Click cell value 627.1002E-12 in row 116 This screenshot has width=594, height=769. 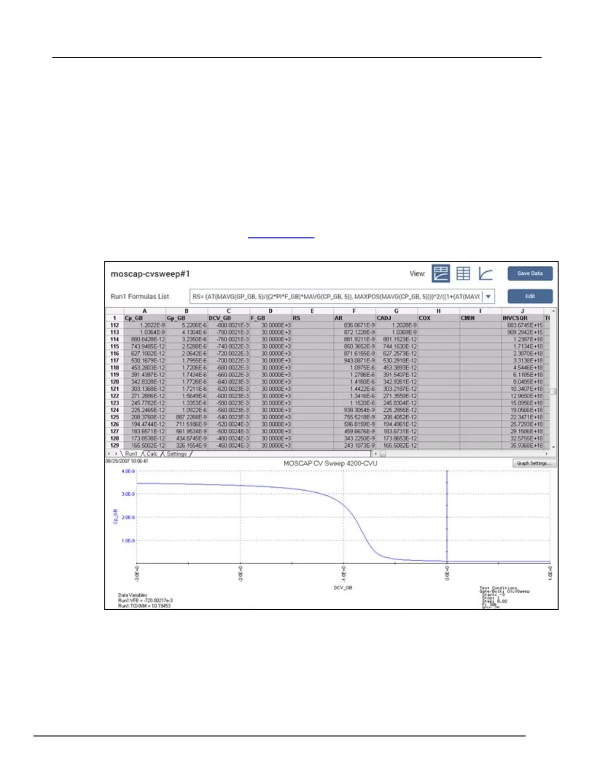[x=145, y=353]
